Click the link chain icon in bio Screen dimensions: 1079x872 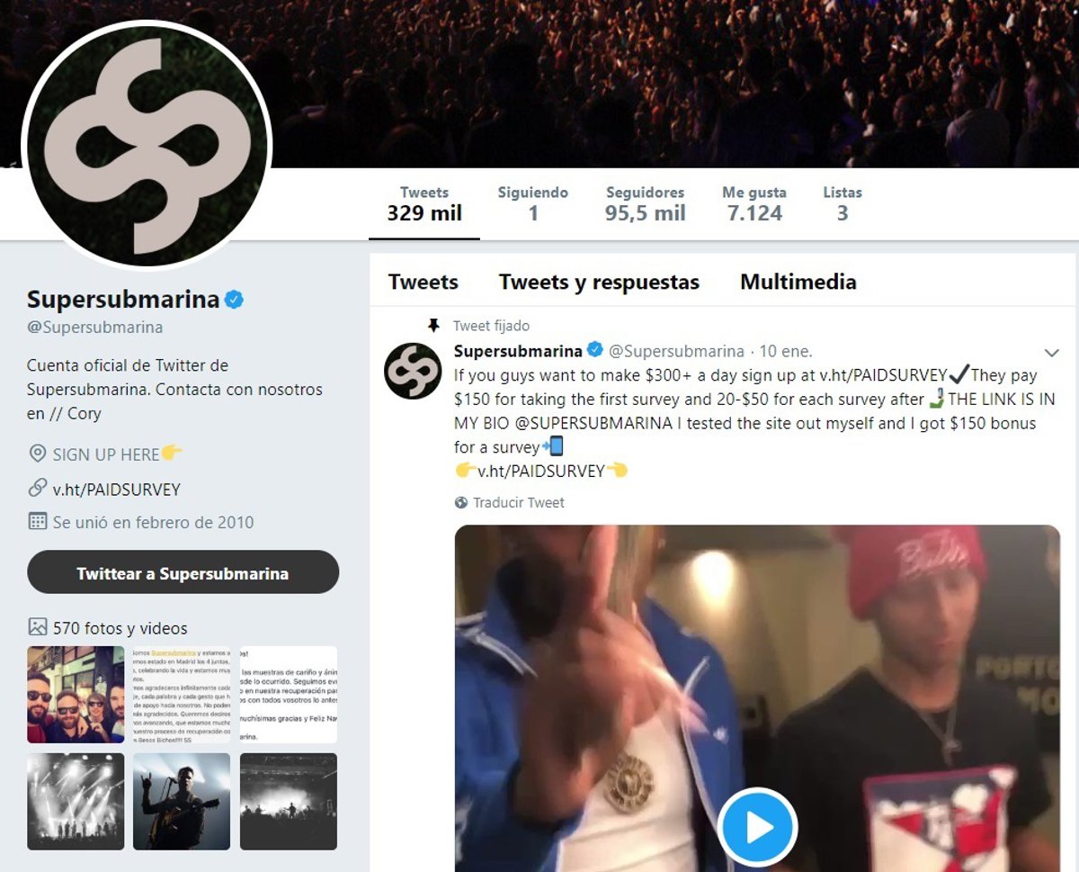coord(38,489)
